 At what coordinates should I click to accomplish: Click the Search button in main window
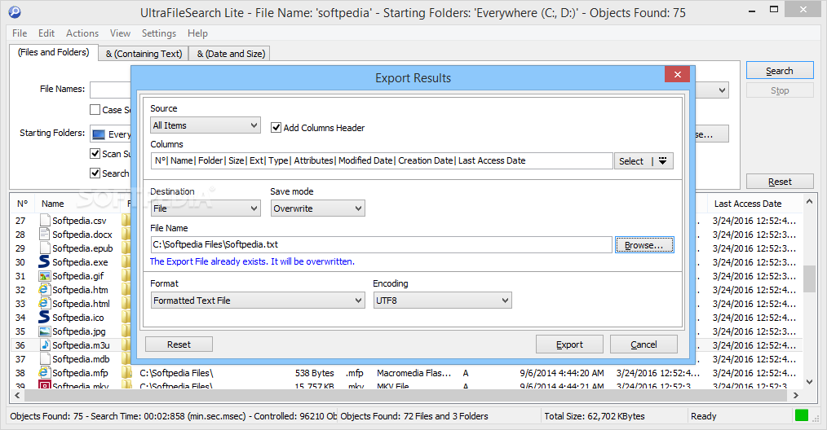pyautogui.click(x=780, y=71)
